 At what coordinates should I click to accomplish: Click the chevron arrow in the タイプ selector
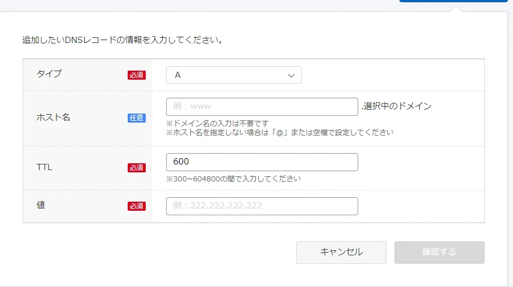pos(292,75)
